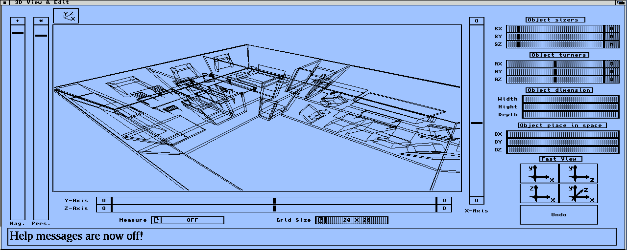Click the asterisk button above Pers. slider
Screen dimensions: 627x250
[41, 21]
